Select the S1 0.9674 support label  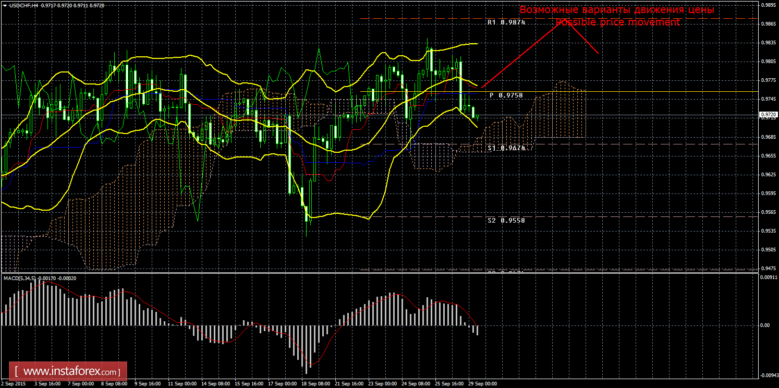tap(506, 148)
